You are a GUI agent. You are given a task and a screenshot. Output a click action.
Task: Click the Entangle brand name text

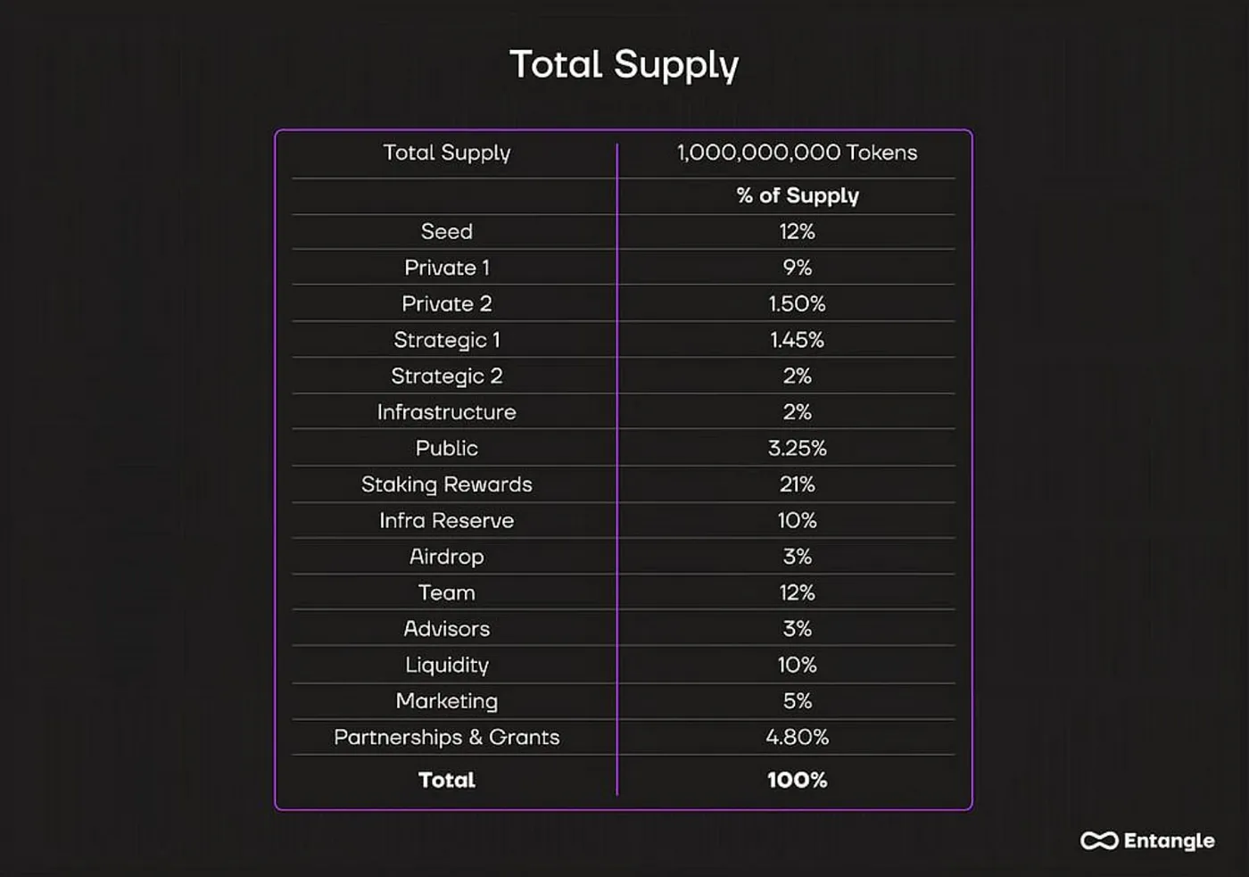click(x=1169, y=841)
